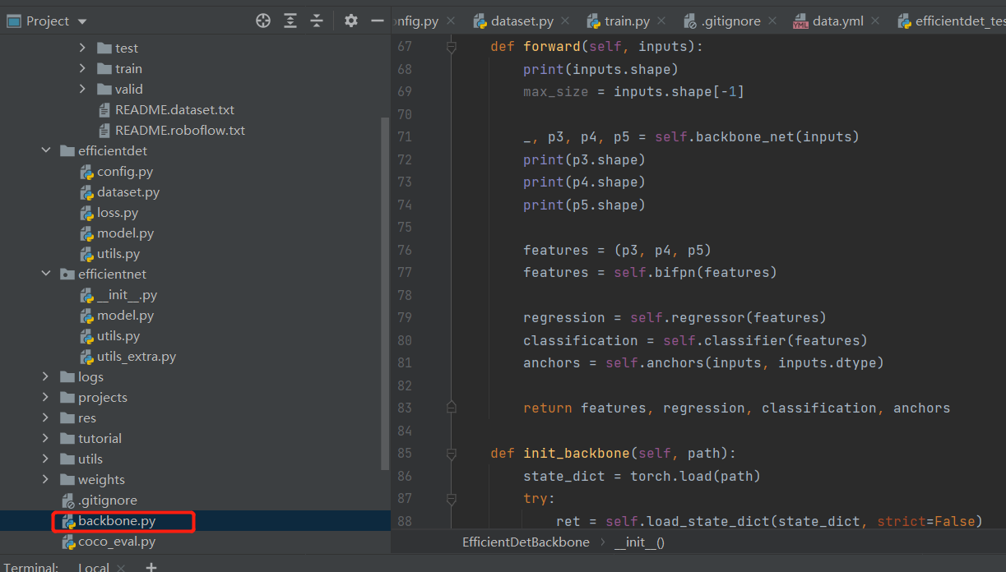Select README.dataset.txt file

point(174,110)
